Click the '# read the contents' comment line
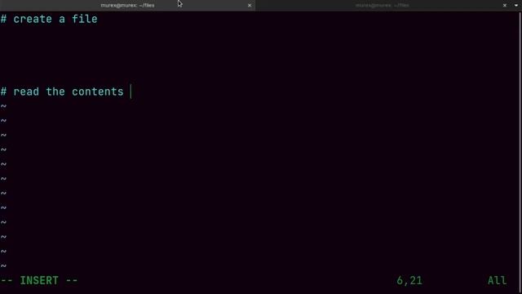This screenshot has height=294, width=522. coord(62,91)
